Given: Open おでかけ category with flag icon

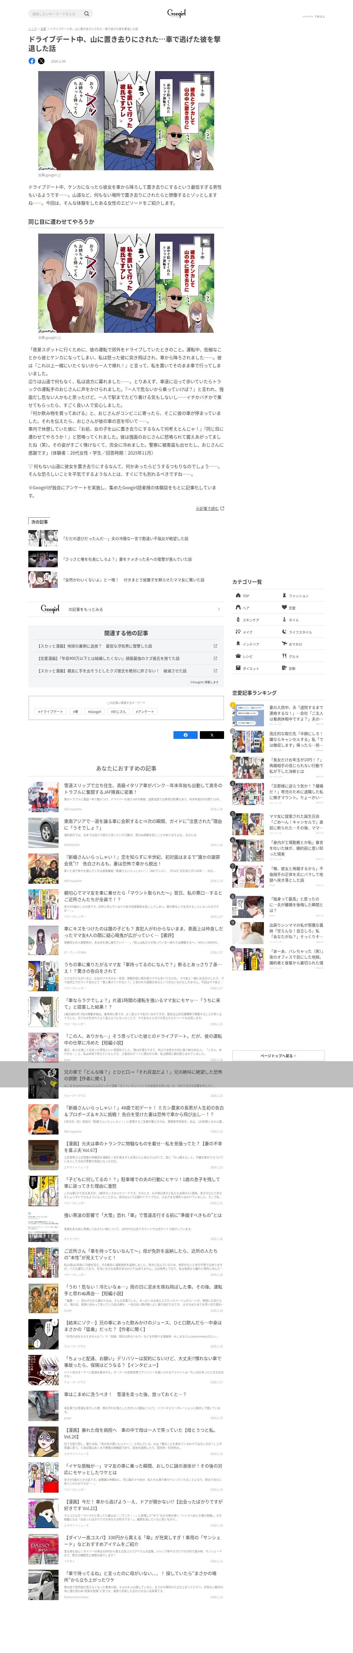Looking at the screenshot, I should coord(302,644).
